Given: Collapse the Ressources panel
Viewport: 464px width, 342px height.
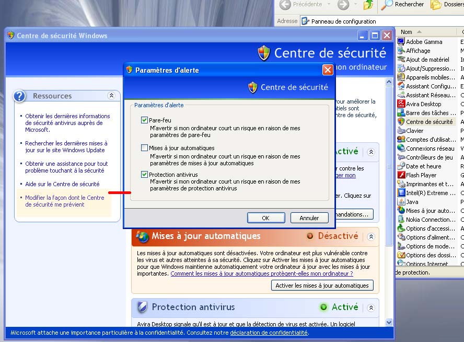Looking at the screenshot, I should tap(111, 96).
